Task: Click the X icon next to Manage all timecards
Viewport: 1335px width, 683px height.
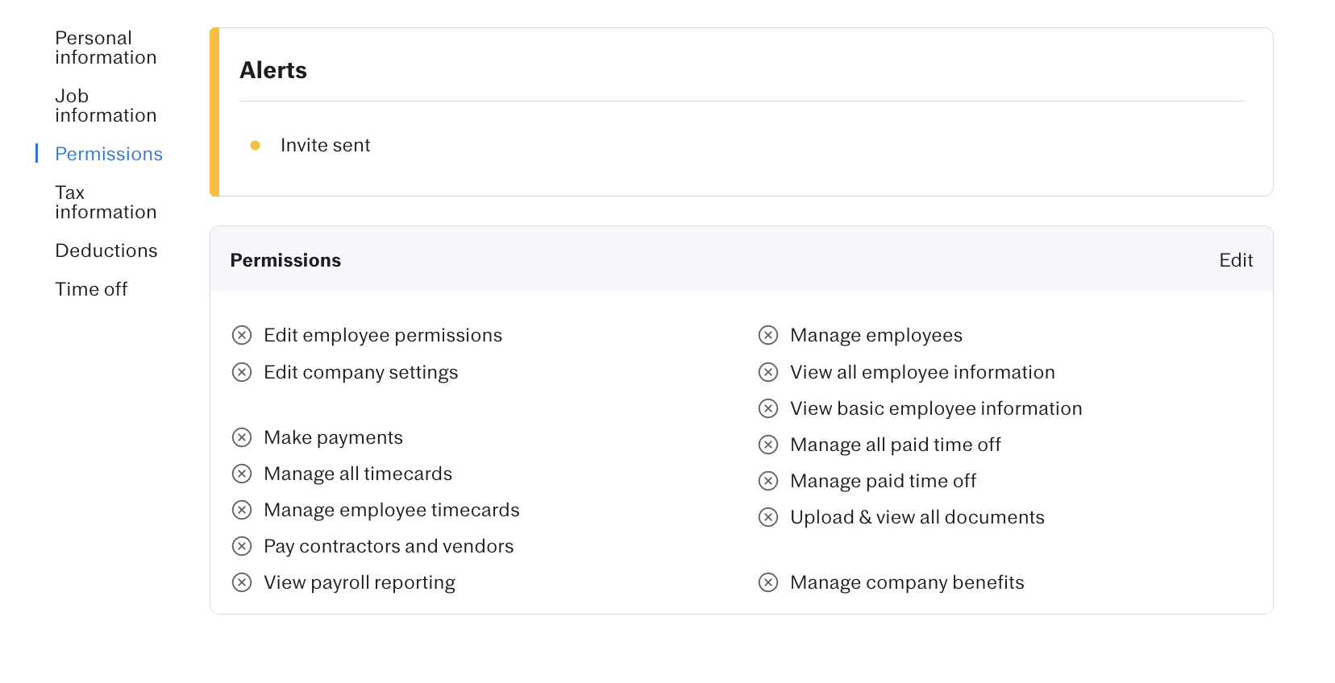Action: (x=242, y=474)
